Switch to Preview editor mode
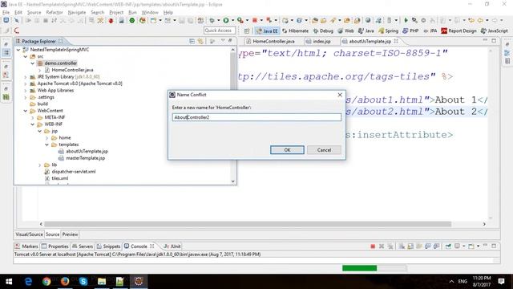Image resolution: width=513 pixels, height=289 pixels. 70,234
